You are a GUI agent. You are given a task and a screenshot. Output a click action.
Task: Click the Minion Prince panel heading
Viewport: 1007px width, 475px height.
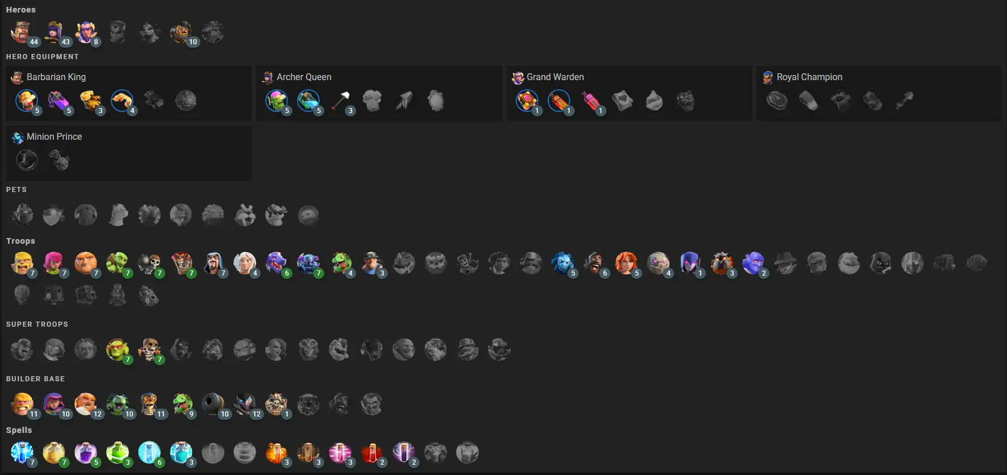(54, 136)
